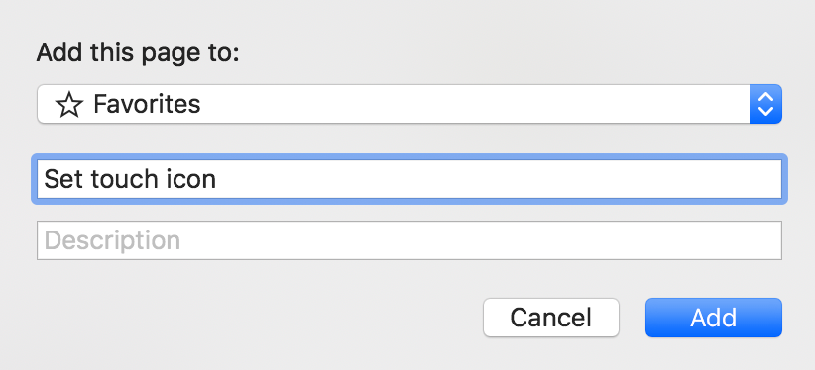Click the downward chevron on the blue popup cap

point(765,111)
